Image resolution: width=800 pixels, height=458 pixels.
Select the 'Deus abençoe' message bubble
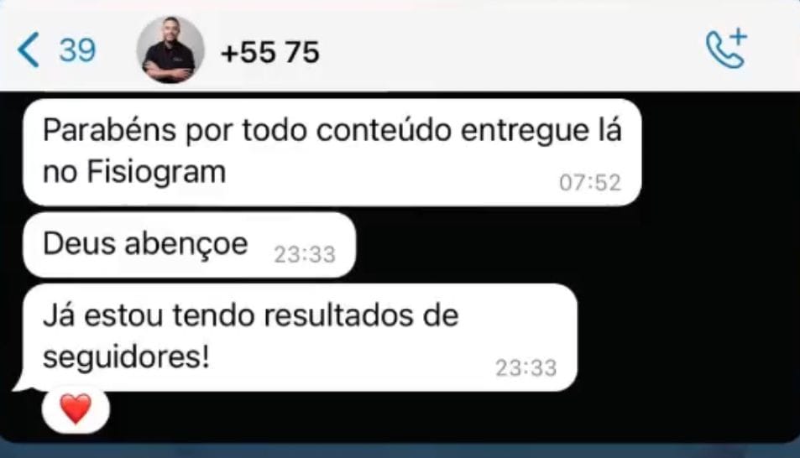pos(189,245)
